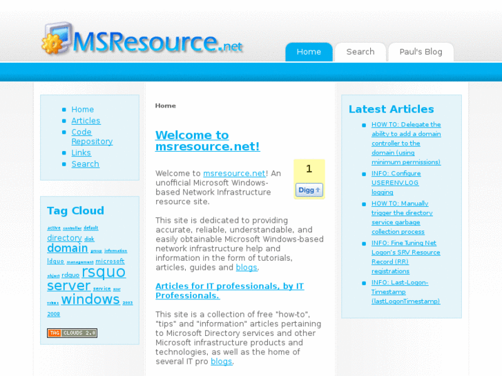The image size is (502, 376).
Task: Select the 'microsoft' tag
Action: pyautogui.click(x=110, y=261)
